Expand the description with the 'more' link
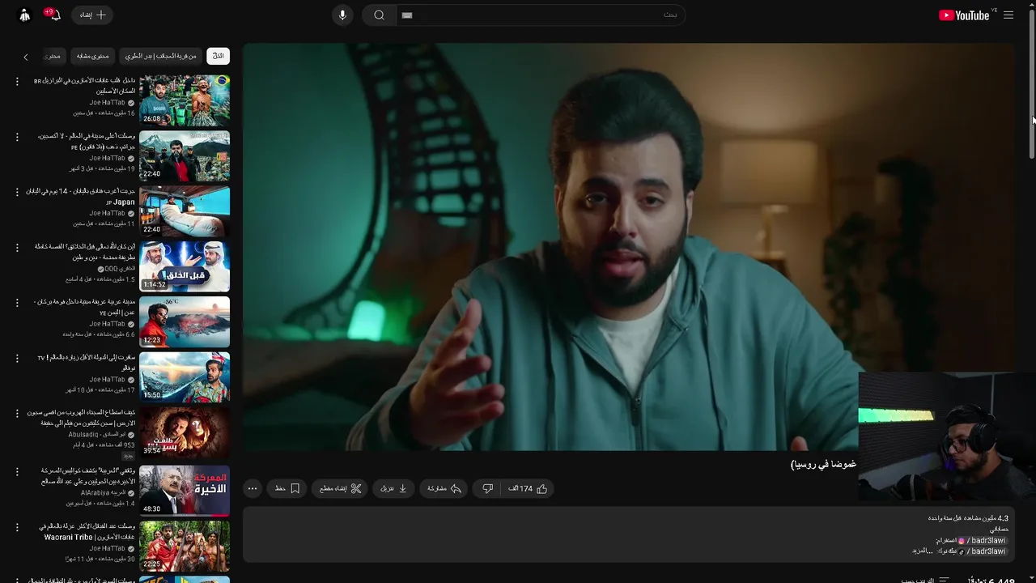Screen dimensions: 1036x583 [922, 551]
